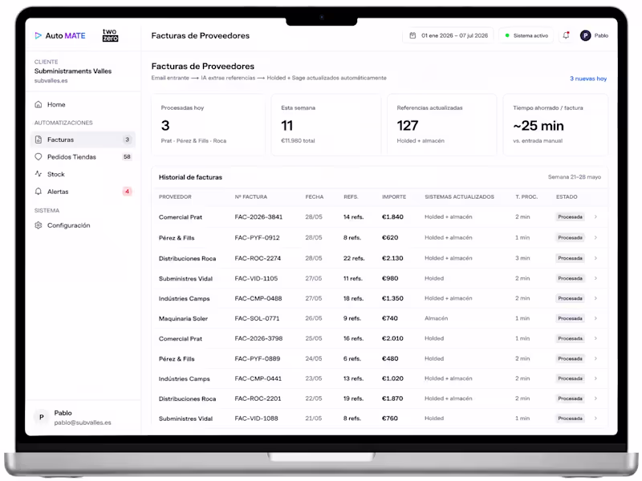Expand row chevron for FAC-VID-1105
Image resolution: width=642 pixels, height=481 pixels.
pyautogui.click(x=595, y=278)
